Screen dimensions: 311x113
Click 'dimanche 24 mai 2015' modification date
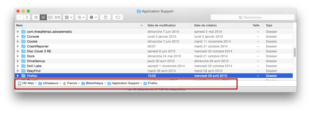164,56
